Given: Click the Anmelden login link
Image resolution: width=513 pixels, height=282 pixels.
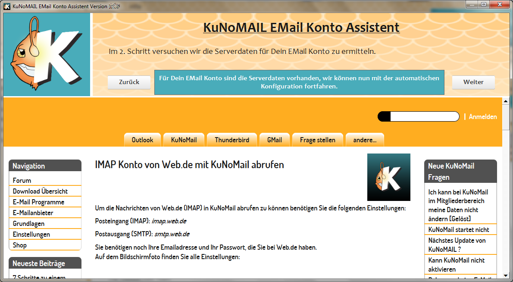Looking at the screenshot, I should tap(482, 116).
